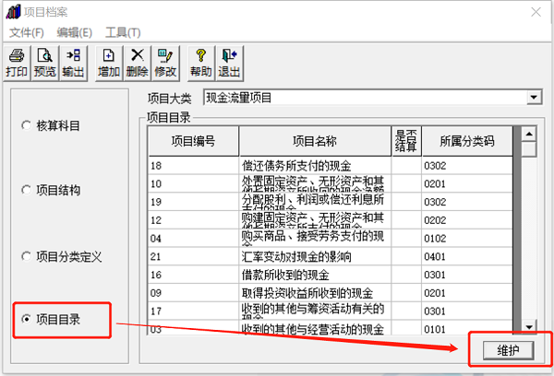Viewport: 554px width, 376px height.
Task: Click project number cell 19
Action: pos(194,202)
